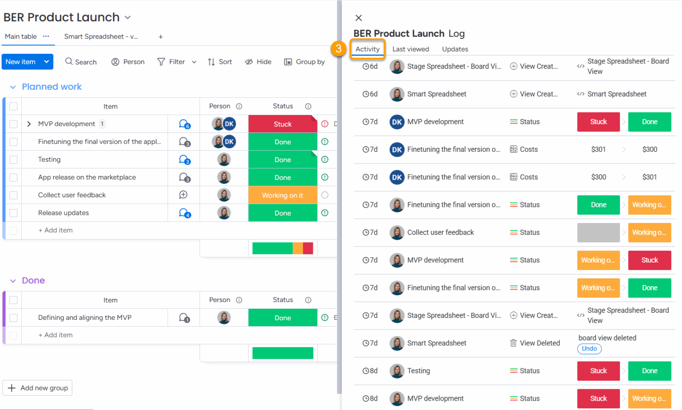Open the updates bubble for the Testing row
This screenshot has width=682, height=410.
tap(185, 159)
